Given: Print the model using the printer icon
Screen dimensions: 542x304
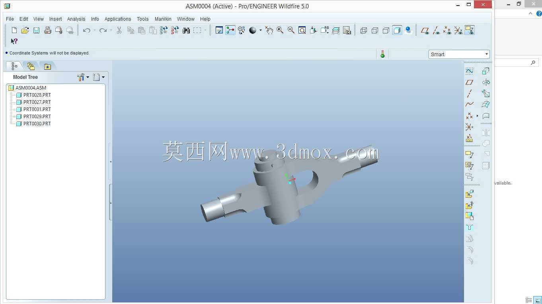Looking at the screenshot, I should (48, 30).
